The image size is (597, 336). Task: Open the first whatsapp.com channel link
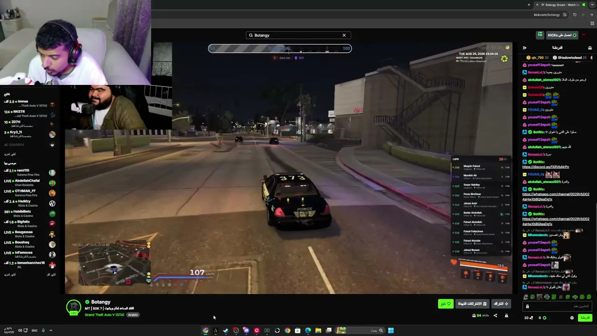coord(555,196)
